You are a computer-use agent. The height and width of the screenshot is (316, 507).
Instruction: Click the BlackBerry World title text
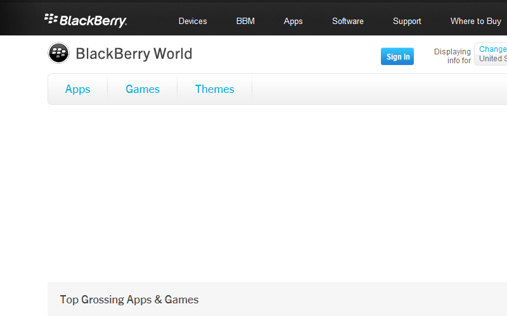tap(134, 54)
